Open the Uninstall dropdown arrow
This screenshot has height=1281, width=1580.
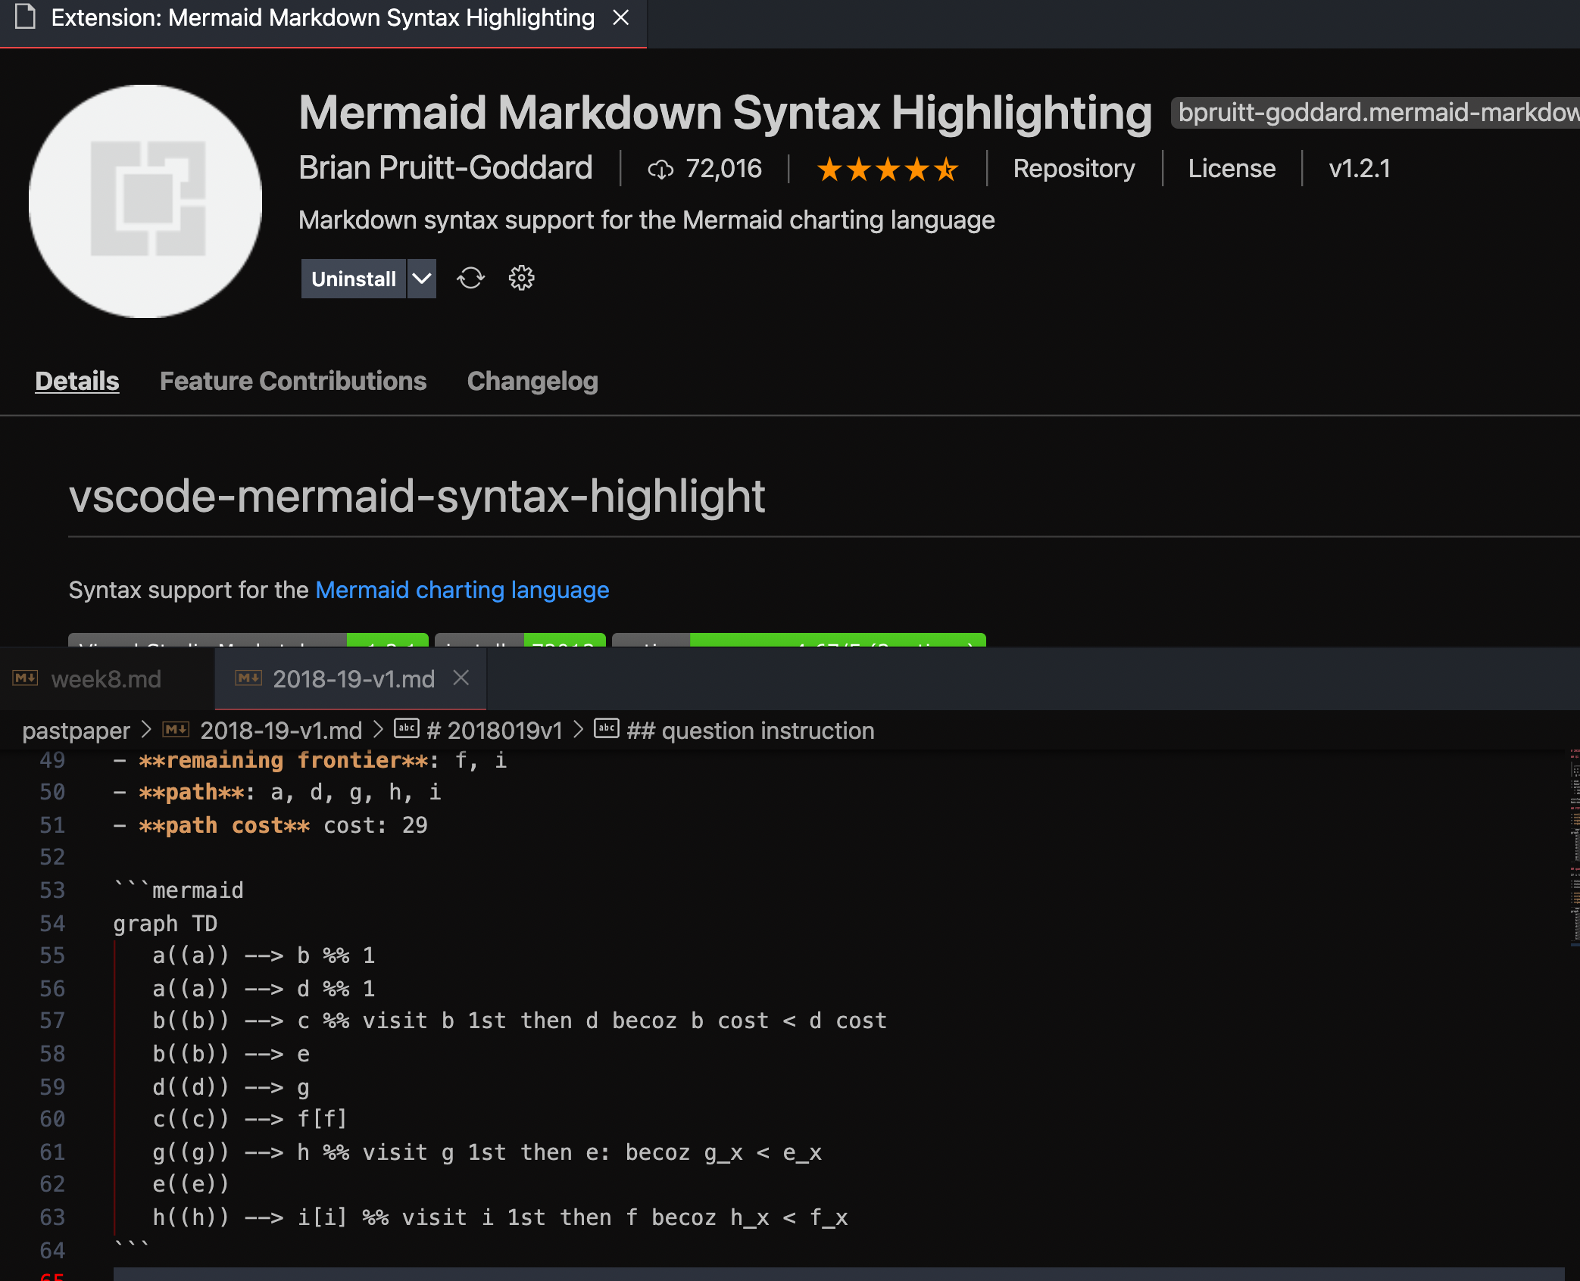[x=421, y=278]
